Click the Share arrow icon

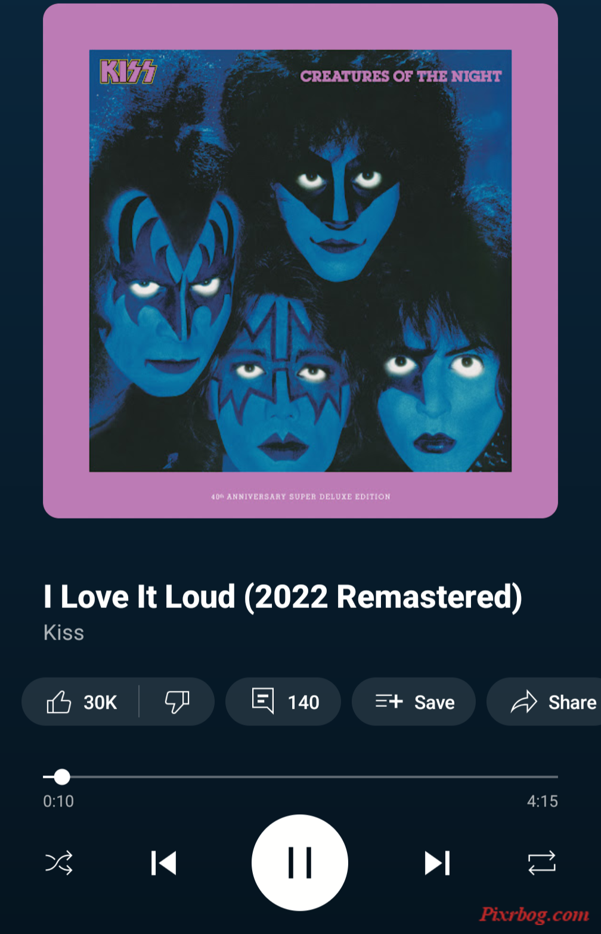[524, 702]
